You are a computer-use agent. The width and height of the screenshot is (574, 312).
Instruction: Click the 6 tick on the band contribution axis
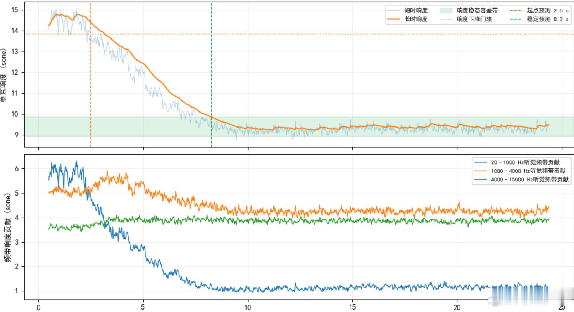pyautogui.click(x=16, y=169)
